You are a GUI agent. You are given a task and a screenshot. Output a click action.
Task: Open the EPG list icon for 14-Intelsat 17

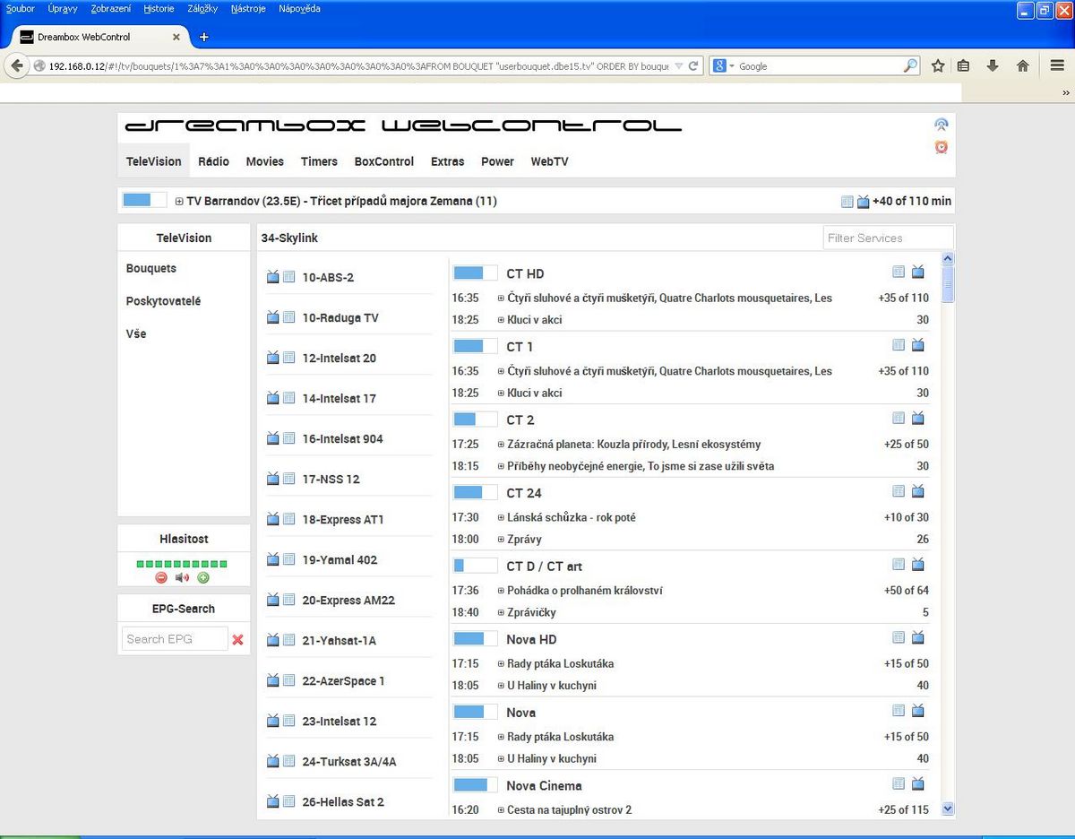[x=288, y=398]
